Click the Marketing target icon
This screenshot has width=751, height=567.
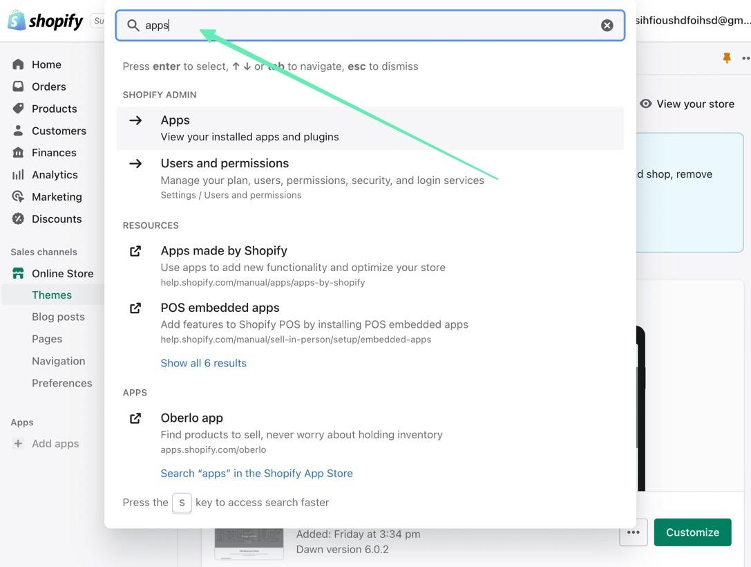[x=18, y=196]
